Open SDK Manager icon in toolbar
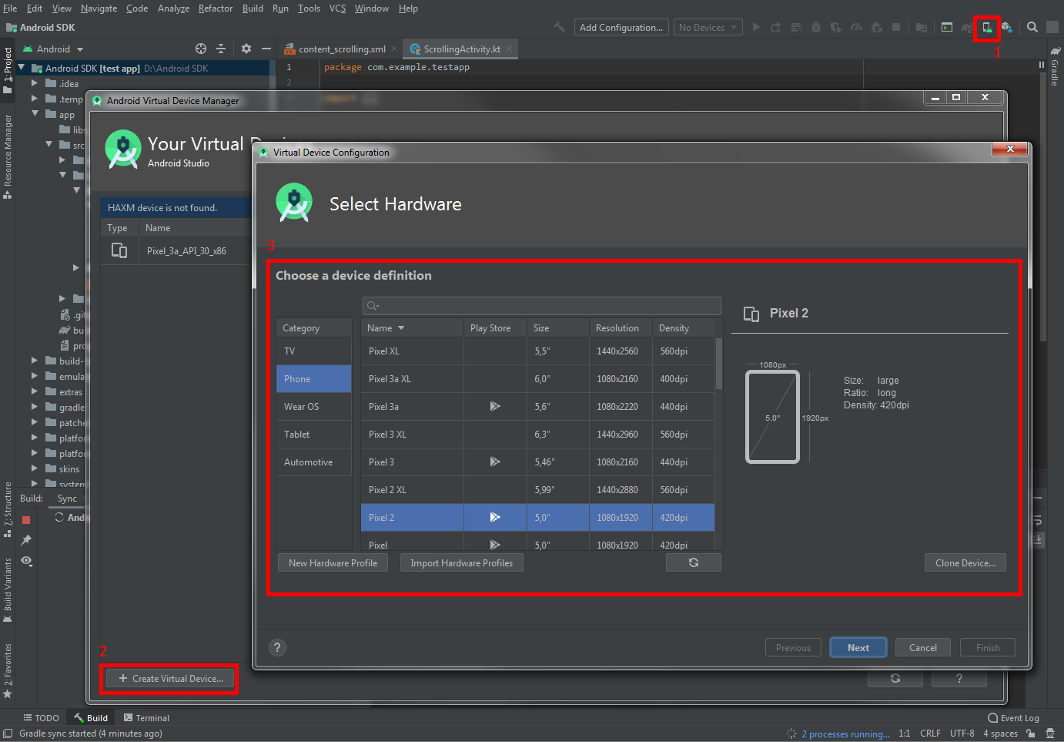This screenshot has width=1064, height=742. tap(1006, 28)
